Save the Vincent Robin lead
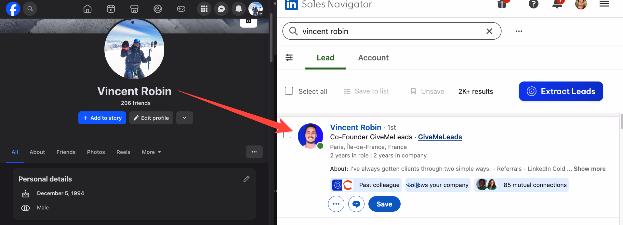 (384, 204)
